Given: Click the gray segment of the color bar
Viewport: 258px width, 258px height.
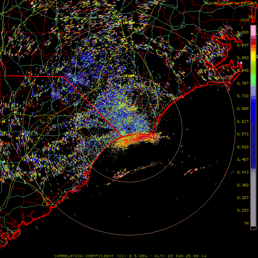Looking at the screenshot, I should click(253, 199).
